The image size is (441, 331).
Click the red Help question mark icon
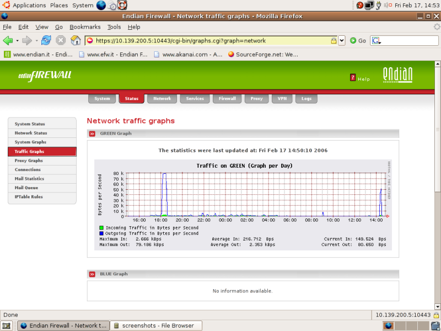(353, 77)
